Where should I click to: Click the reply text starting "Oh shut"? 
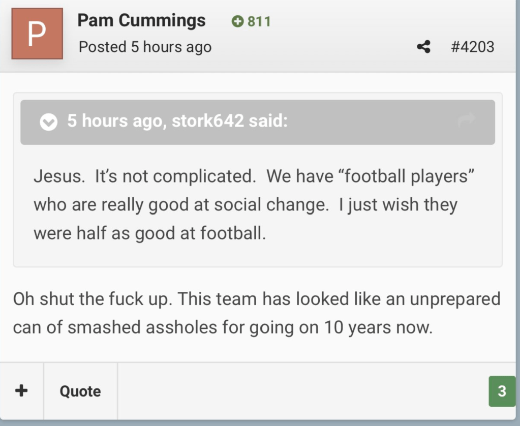click(257, 299)
